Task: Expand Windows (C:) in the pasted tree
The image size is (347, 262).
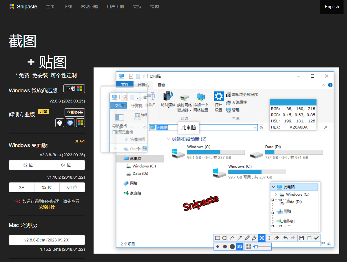Action: 276,194
